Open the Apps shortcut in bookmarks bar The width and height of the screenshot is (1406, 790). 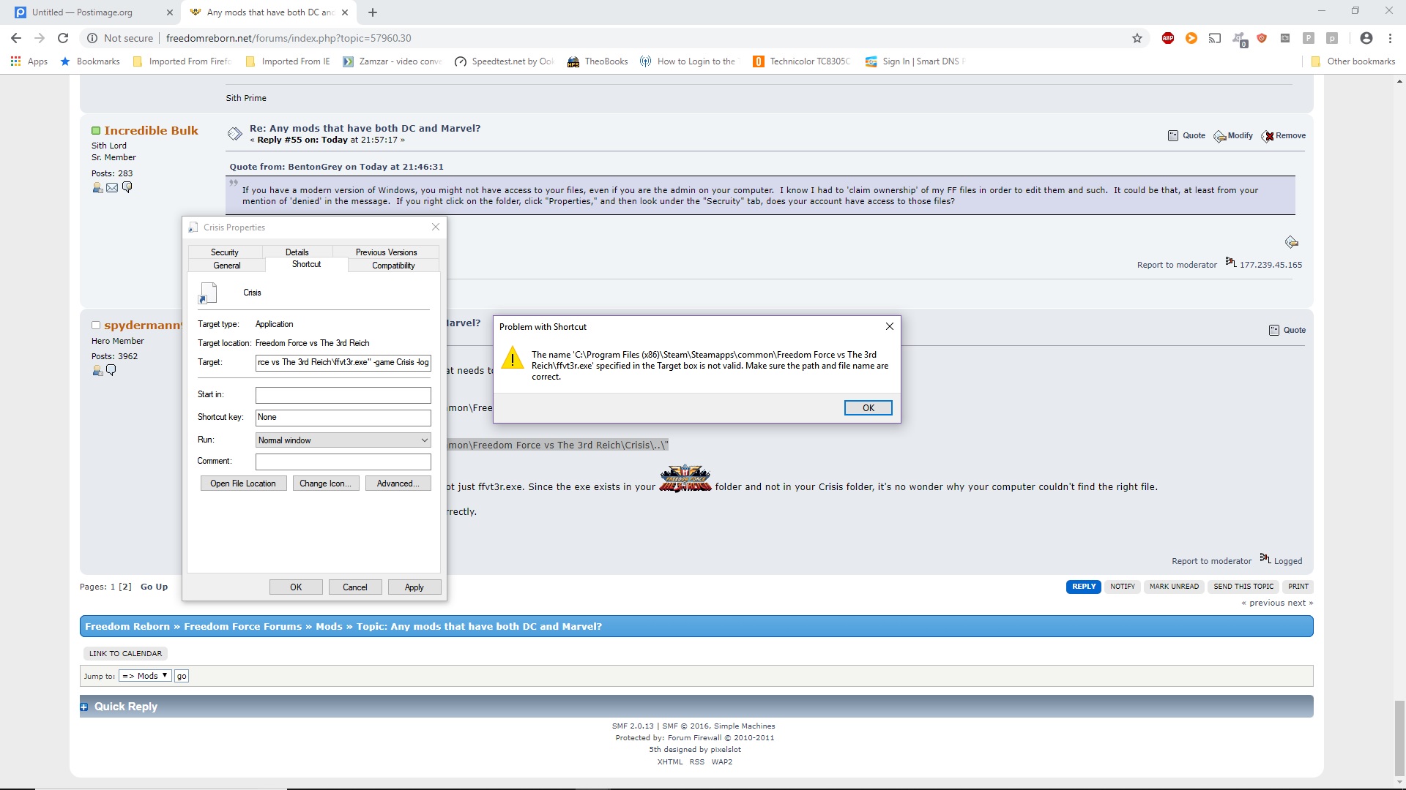pyautogui.click(x=29, y=61)
